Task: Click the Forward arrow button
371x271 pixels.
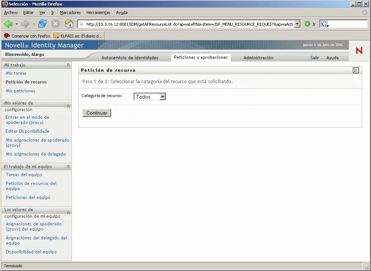Action: coord(25,24)
